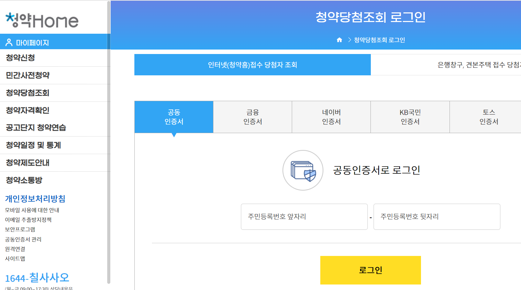Switch to the 네이버인증서 tab

[x=331, y=117]
